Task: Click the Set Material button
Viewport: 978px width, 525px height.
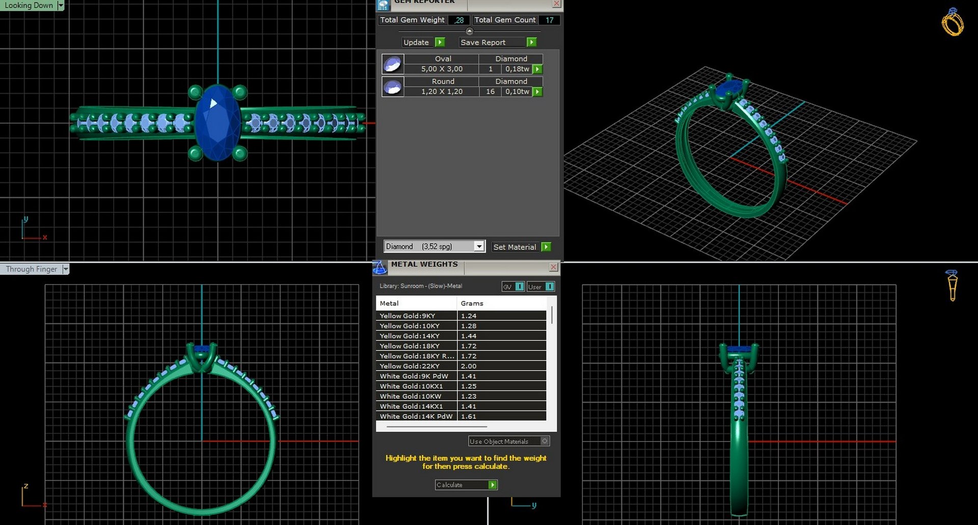Action: 522,247
